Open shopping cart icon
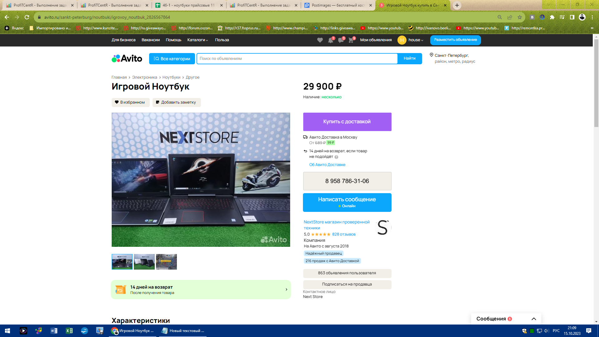The width and height of the screenshot is (599, 337). (x=351, y=40)
